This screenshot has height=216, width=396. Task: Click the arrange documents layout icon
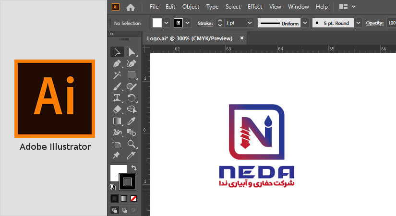(344, 7)
